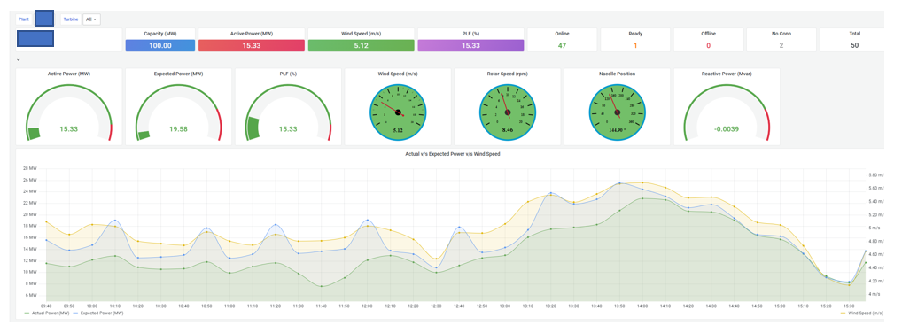902x325 pixels.
Task: Click the Rotor Speed rpm dial gauge
Action: tap(508, 112)
